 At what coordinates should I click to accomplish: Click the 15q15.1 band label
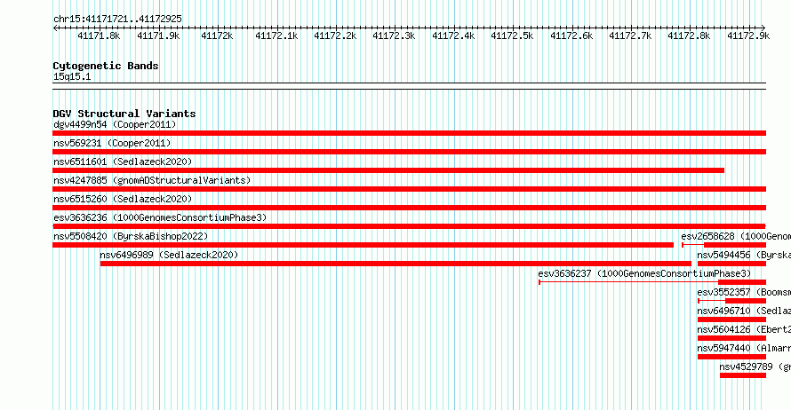(x=72, y=77)
